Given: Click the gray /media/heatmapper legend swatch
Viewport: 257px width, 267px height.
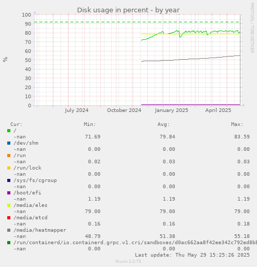Looking at the screenshot, I should [x=9, y=230].
